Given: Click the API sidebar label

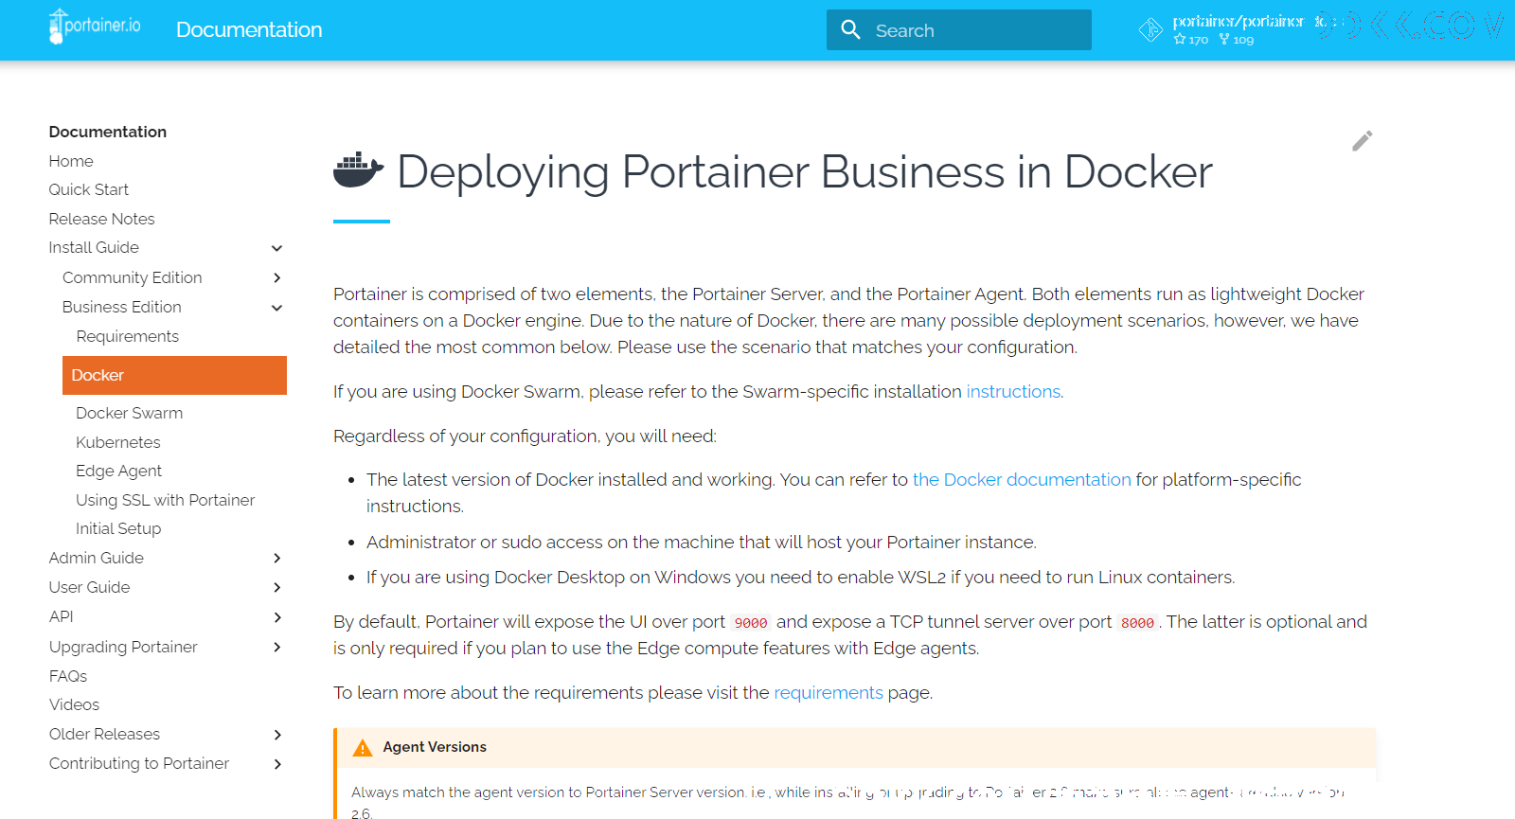Looking at the screenshot, I should pyautogui.click(x=62, y=616).
